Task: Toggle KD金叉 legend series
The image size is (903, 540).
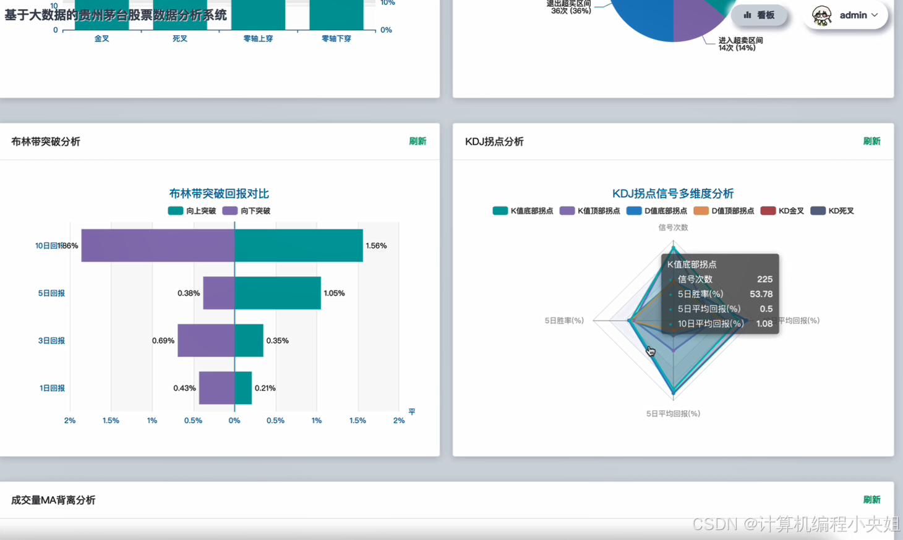Action: [x=782, y=211]
